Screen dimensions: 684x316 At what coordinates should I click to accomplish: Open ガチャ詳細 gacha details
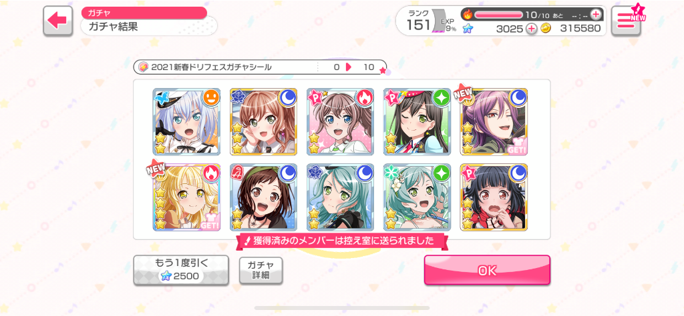261,270
